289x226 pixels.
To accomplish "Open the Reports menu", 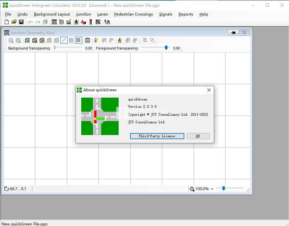I will (x=186, y=14).
